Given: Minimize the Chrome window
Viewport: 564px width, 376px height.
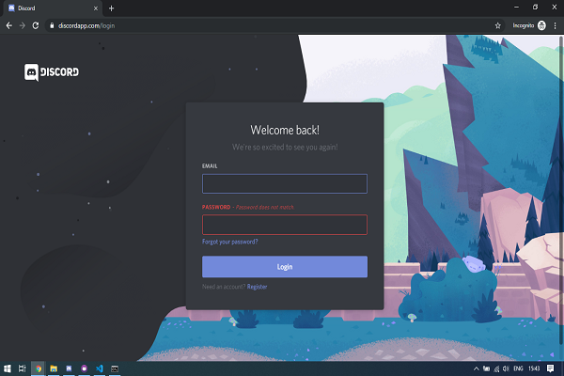Looking at the screenshot, I should click(x=516, y=8).
